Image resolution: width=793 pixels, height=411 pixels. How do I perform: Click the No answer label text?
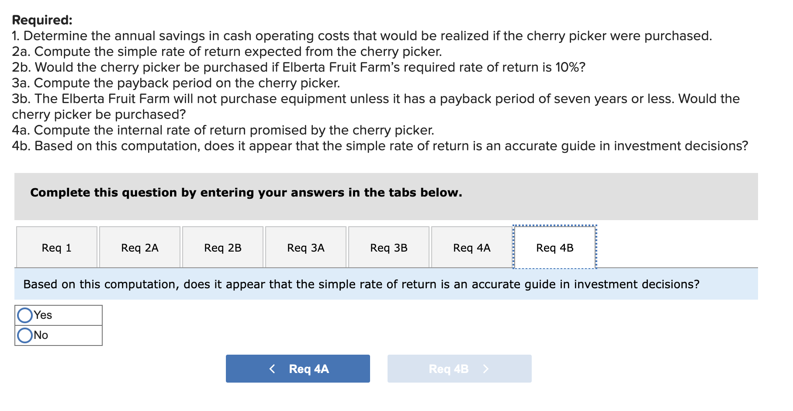pos(41,335)
